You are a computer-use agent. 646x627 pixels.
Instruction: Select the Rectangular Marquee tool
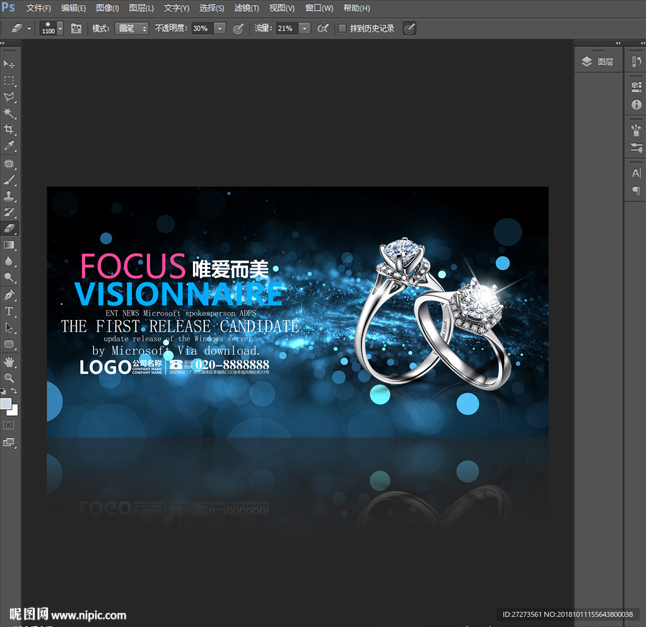[x=9, y=81]
